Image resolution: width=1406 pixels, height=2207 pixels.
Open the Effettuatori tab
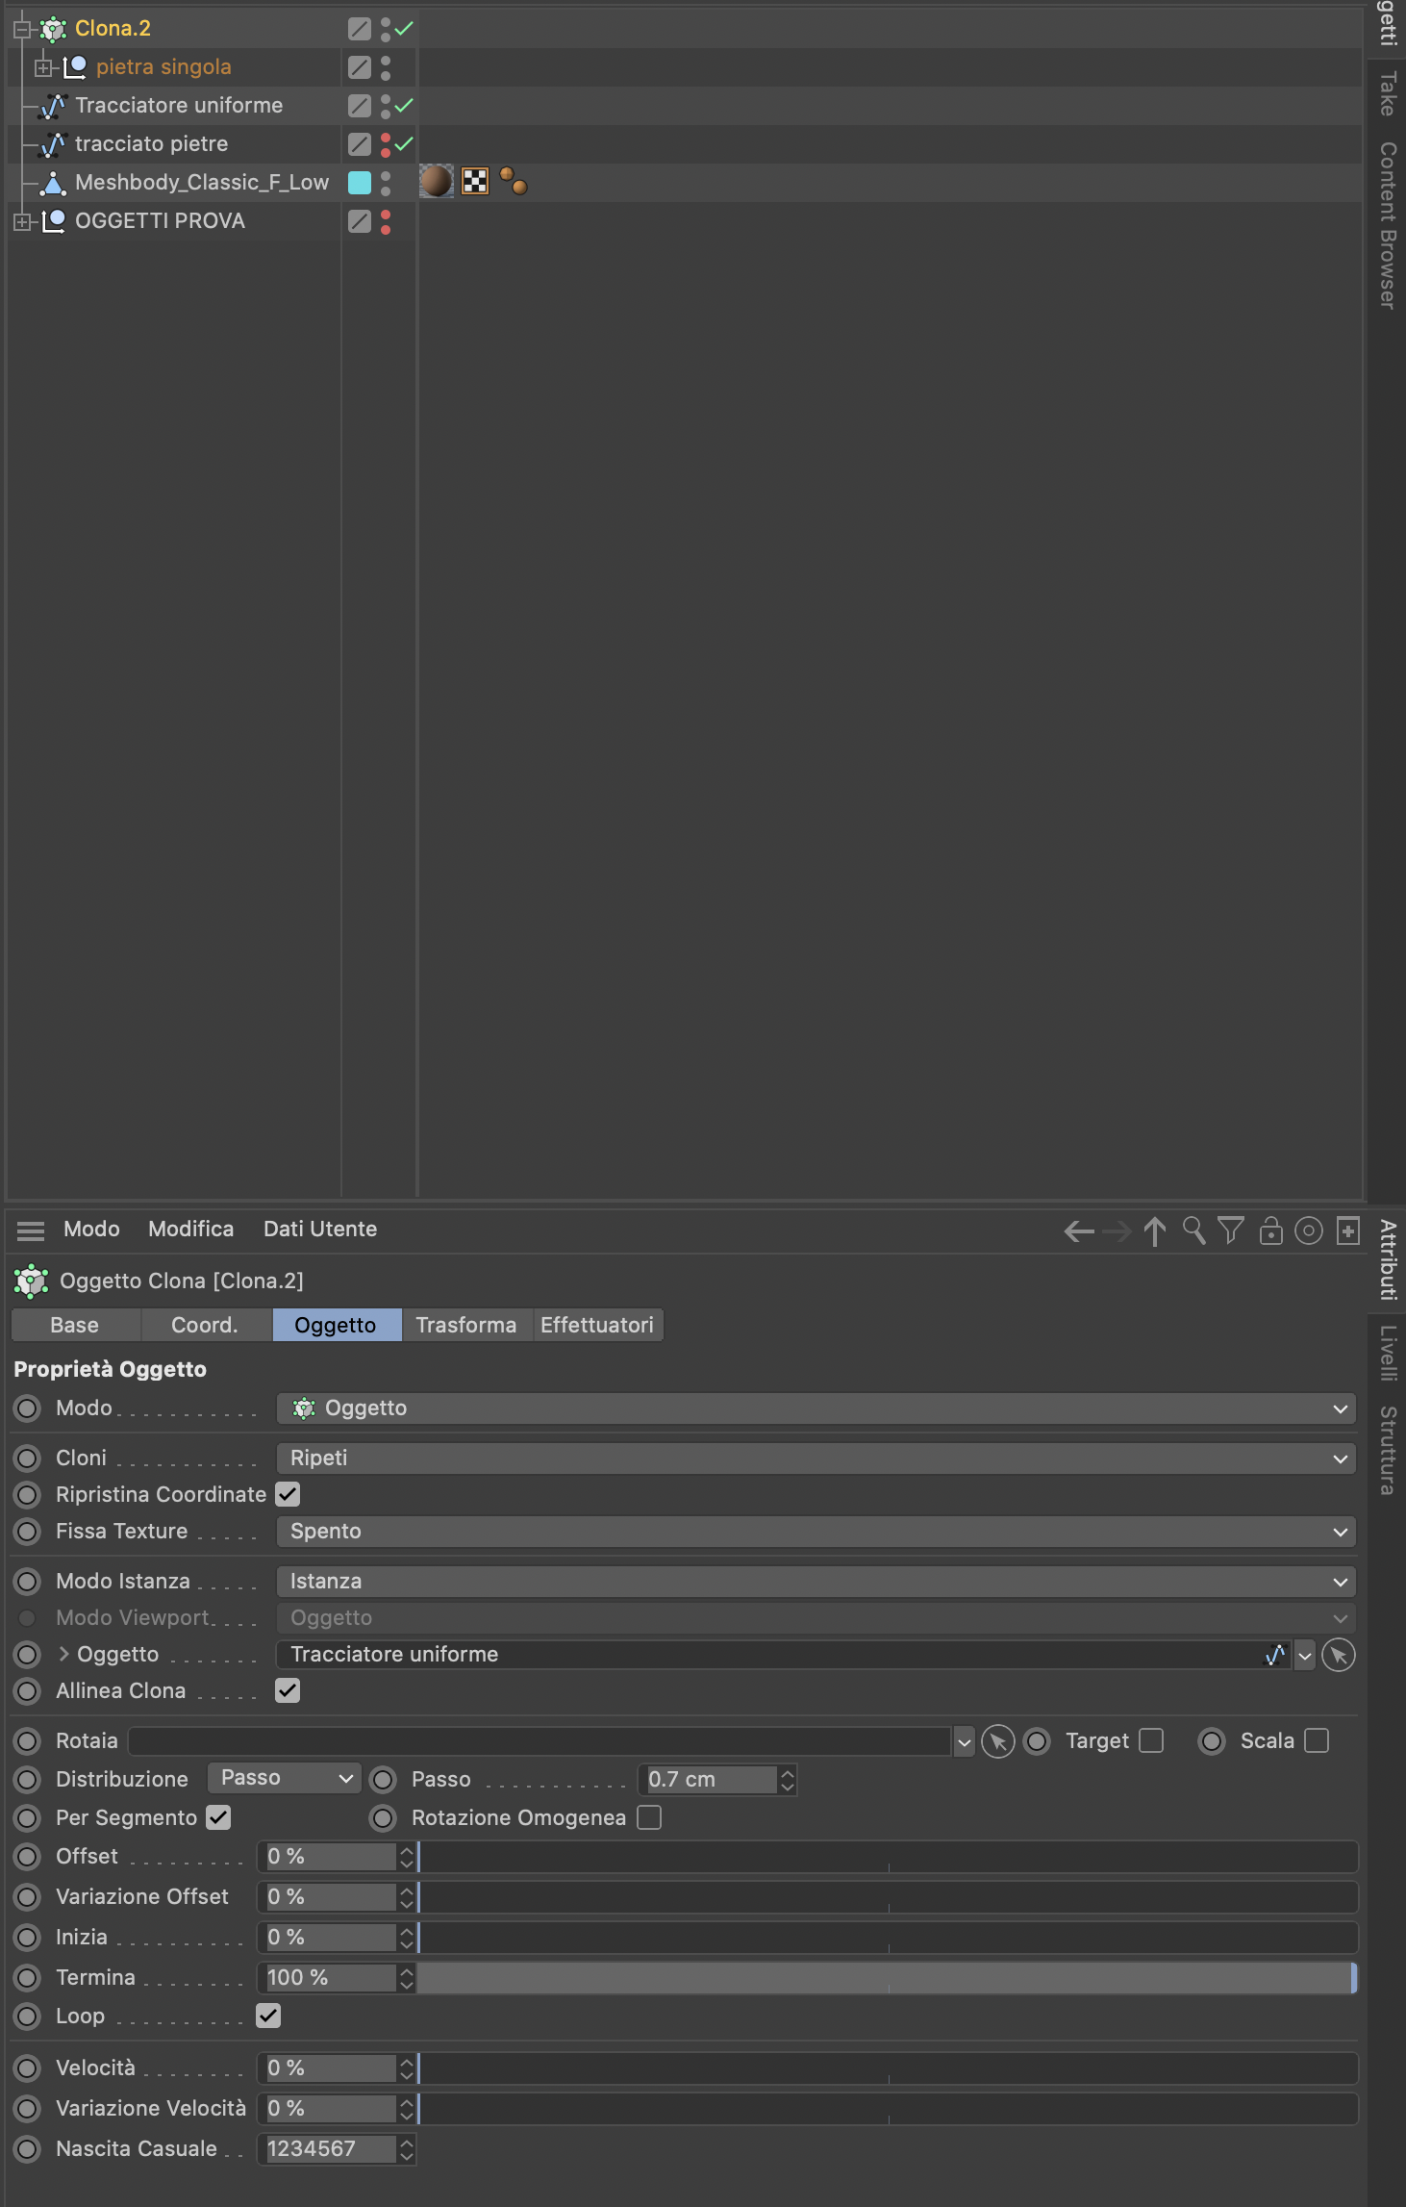pos(596,1325)
